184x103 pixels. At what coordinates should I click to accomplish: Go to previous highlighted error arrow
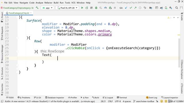click(x=174, y=18)
